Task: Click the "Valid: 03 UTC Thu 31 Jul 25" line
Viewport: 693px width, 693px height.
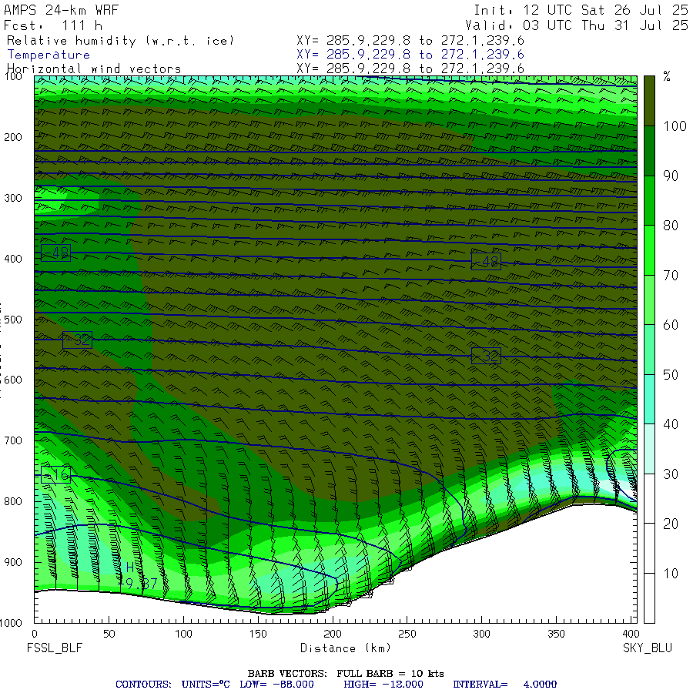Action: (576, 25)
